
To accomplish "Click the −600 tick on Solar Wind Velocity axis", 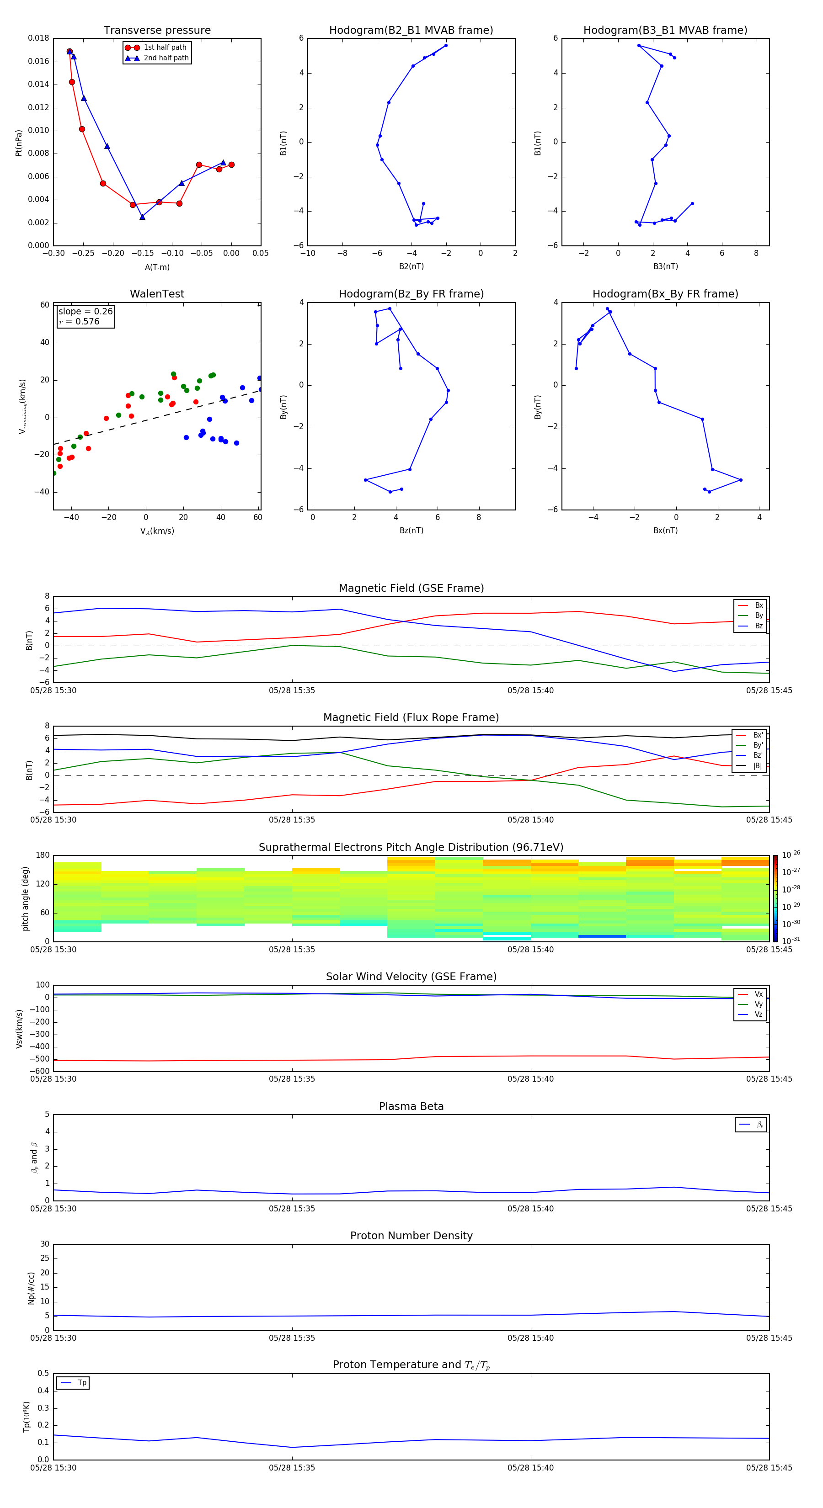I will pos(39,1072).
